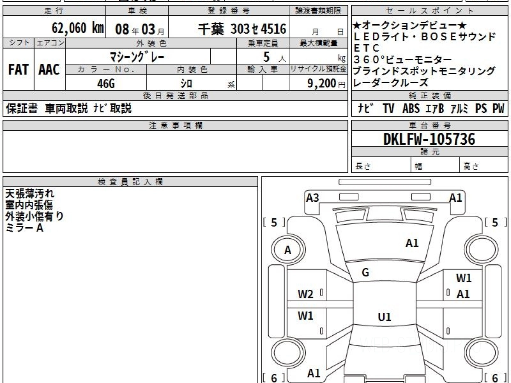The width and height of the screenshot is (511, 383).
Task: Click the A1 mark directly below W1
Action: 463,294
